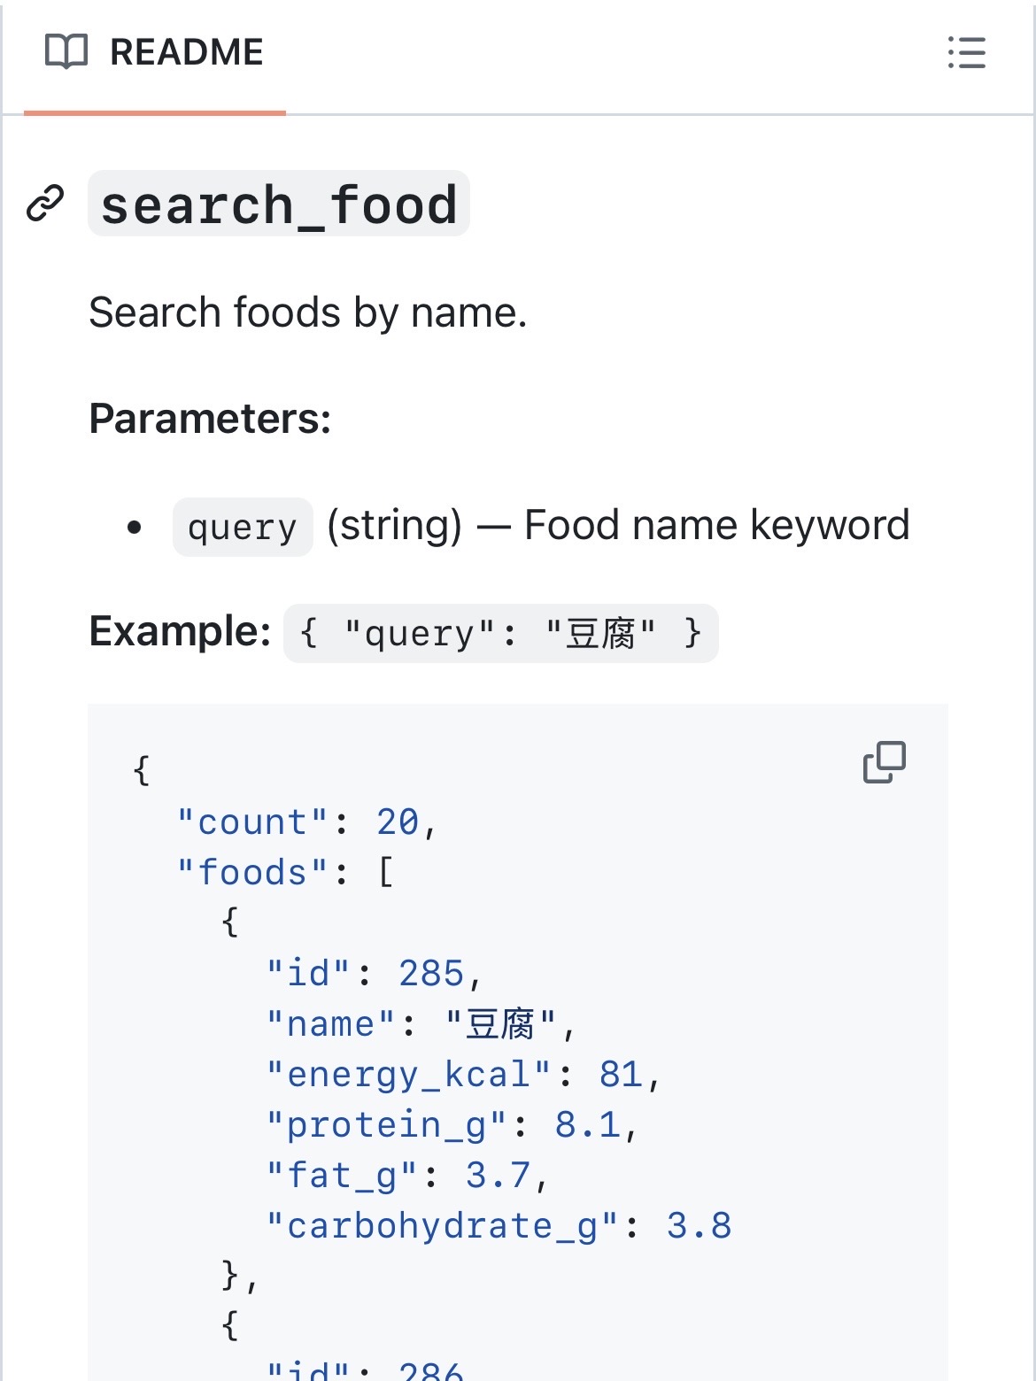Click the anchor link icon beside search_food

45,204
